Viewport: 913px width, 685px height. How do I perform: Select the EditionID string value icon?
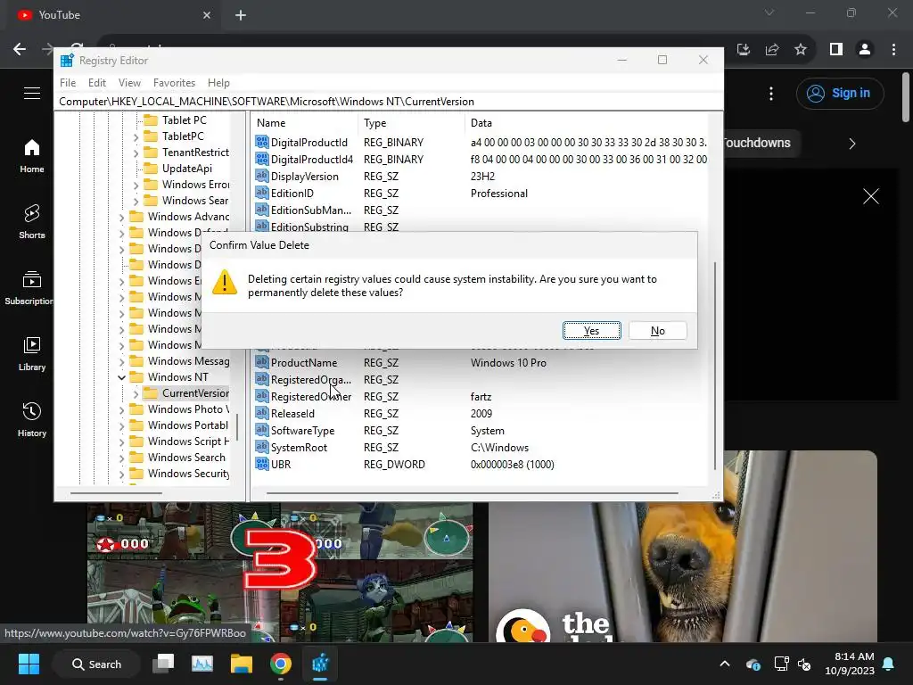[262, 193]
